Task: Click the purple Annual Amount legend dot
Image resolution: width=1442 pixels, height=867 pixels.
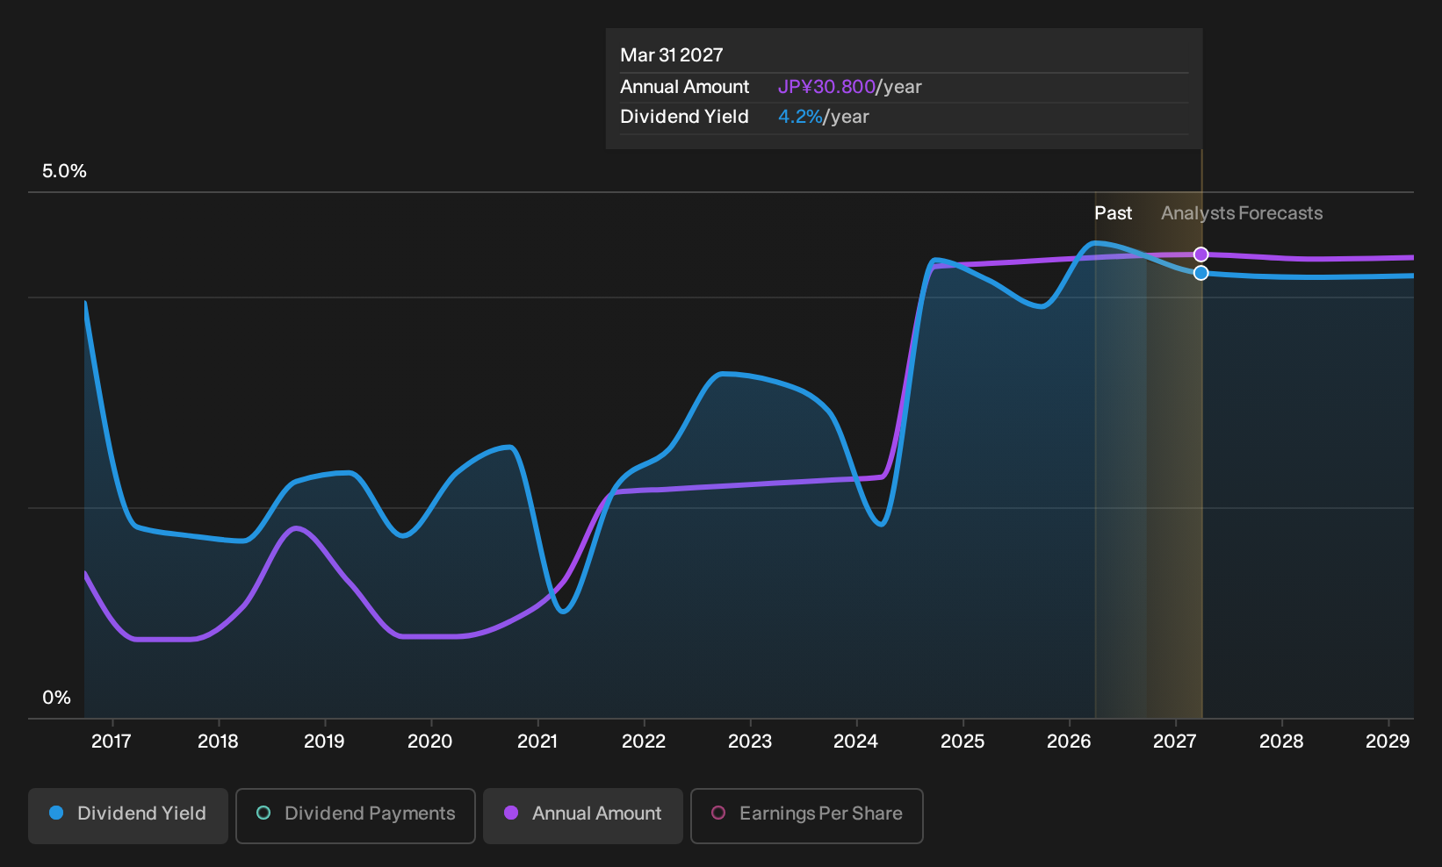Action: [511, 813]
